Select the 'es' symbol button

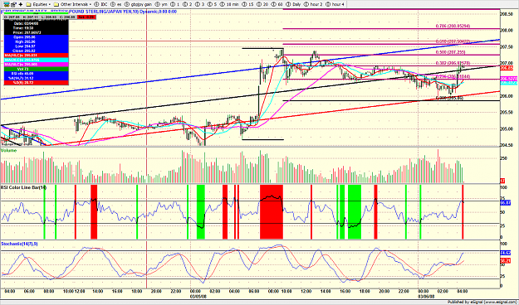116,4
